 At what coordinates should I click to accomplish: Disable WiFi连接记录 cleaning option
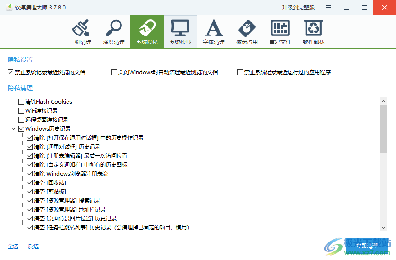(20, 110)
